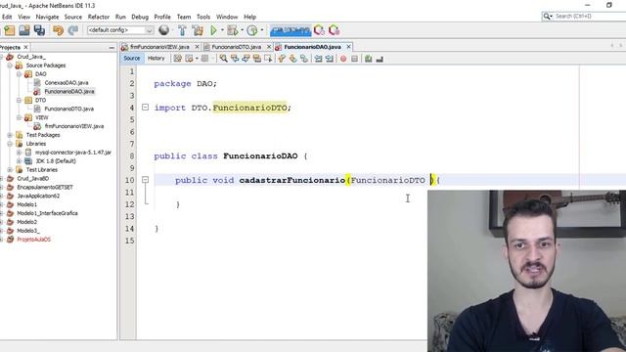Expand the mysql-connector-java jar node
The width and height of the screenshot is (626, 352).
19,153
